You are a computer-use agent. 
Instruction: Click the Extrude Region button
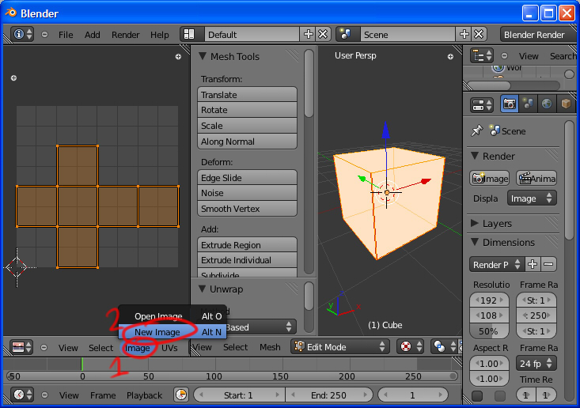(x=247, y=245)
